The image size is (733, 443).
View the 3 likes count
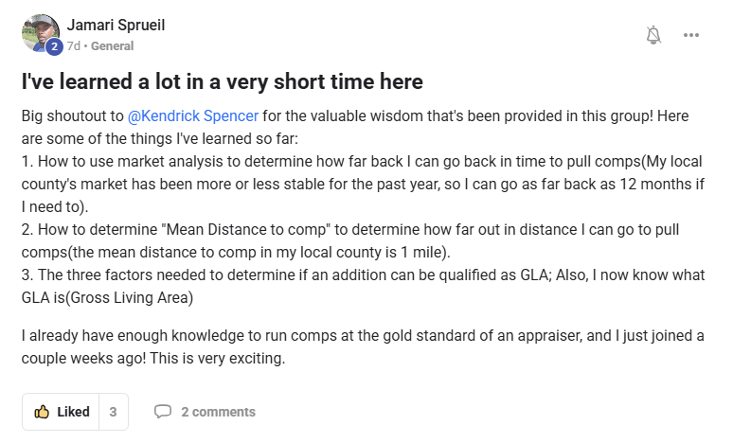(113, 412)
